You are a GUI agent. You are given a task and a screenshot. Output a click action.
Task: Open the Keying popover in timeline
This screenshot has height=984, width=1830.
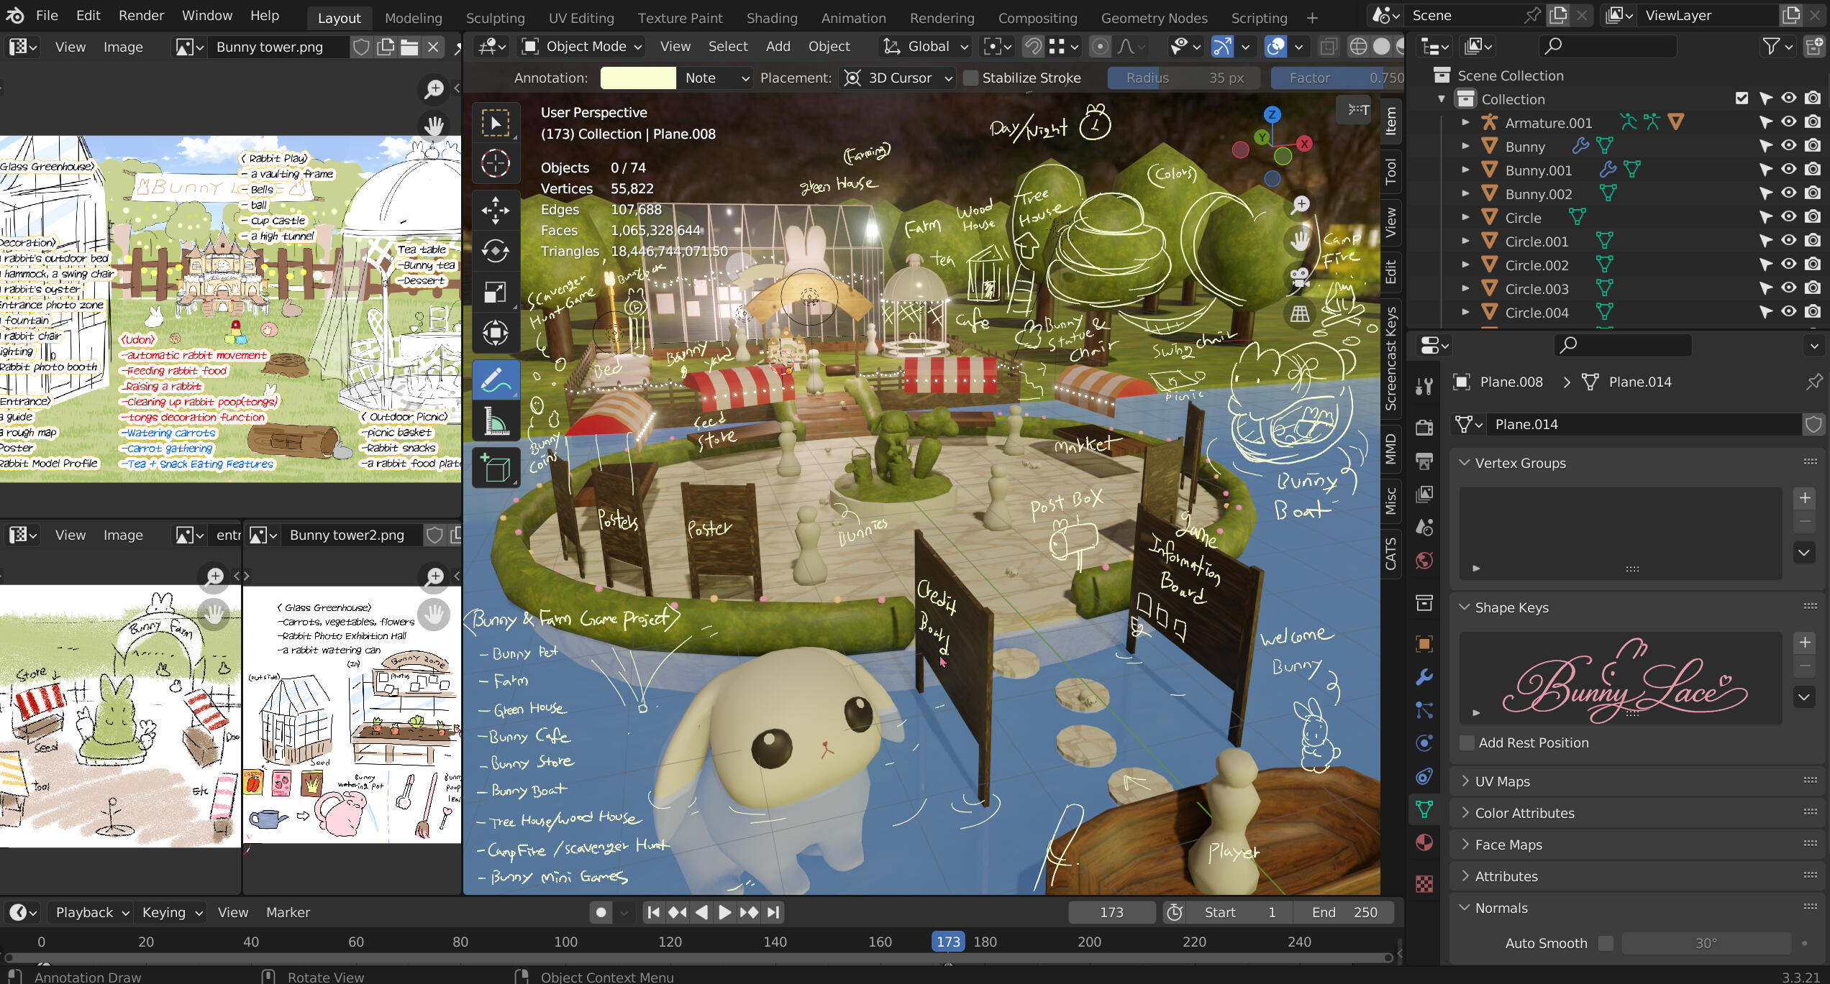[x=171, y=912]
